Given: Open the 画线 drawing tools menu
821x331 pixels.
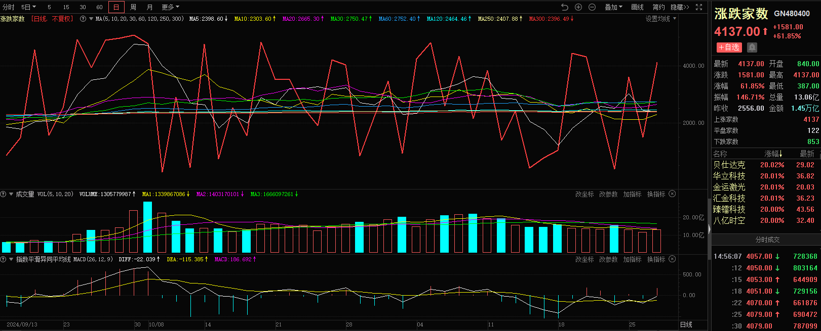Looking at the screenshot, I should pyautogui.click(x=637, y=7).
